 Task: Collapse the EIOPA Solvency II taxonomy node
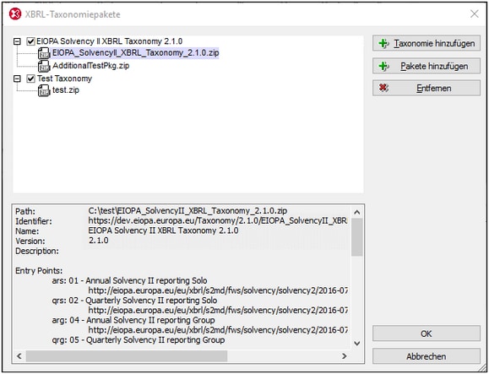point(17,41)
